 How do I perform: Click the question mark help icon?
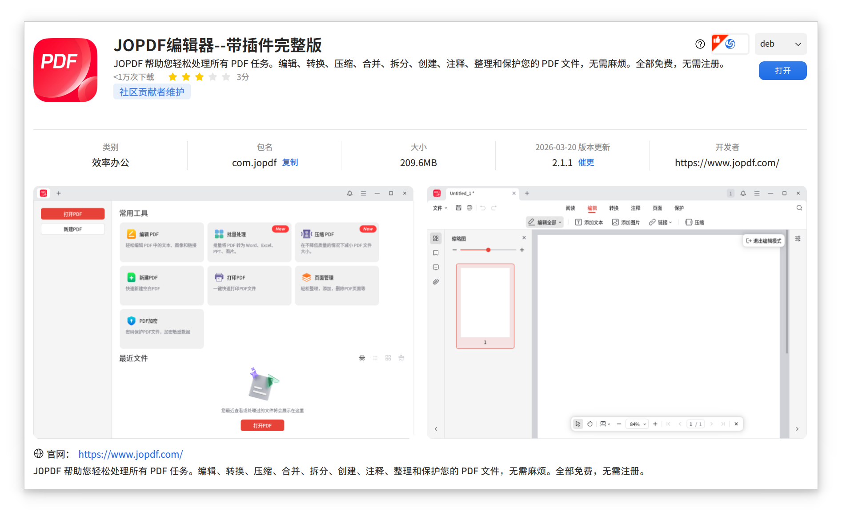[700, 44]
